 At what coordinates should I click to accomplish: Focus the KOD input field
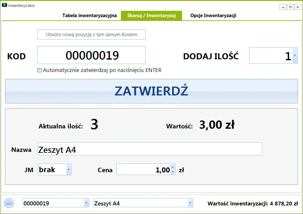pos(91,55)
